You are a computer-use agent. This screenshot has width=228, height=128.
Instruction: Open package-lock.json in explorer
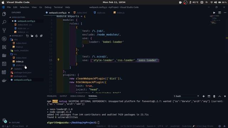tap(22, 73)
